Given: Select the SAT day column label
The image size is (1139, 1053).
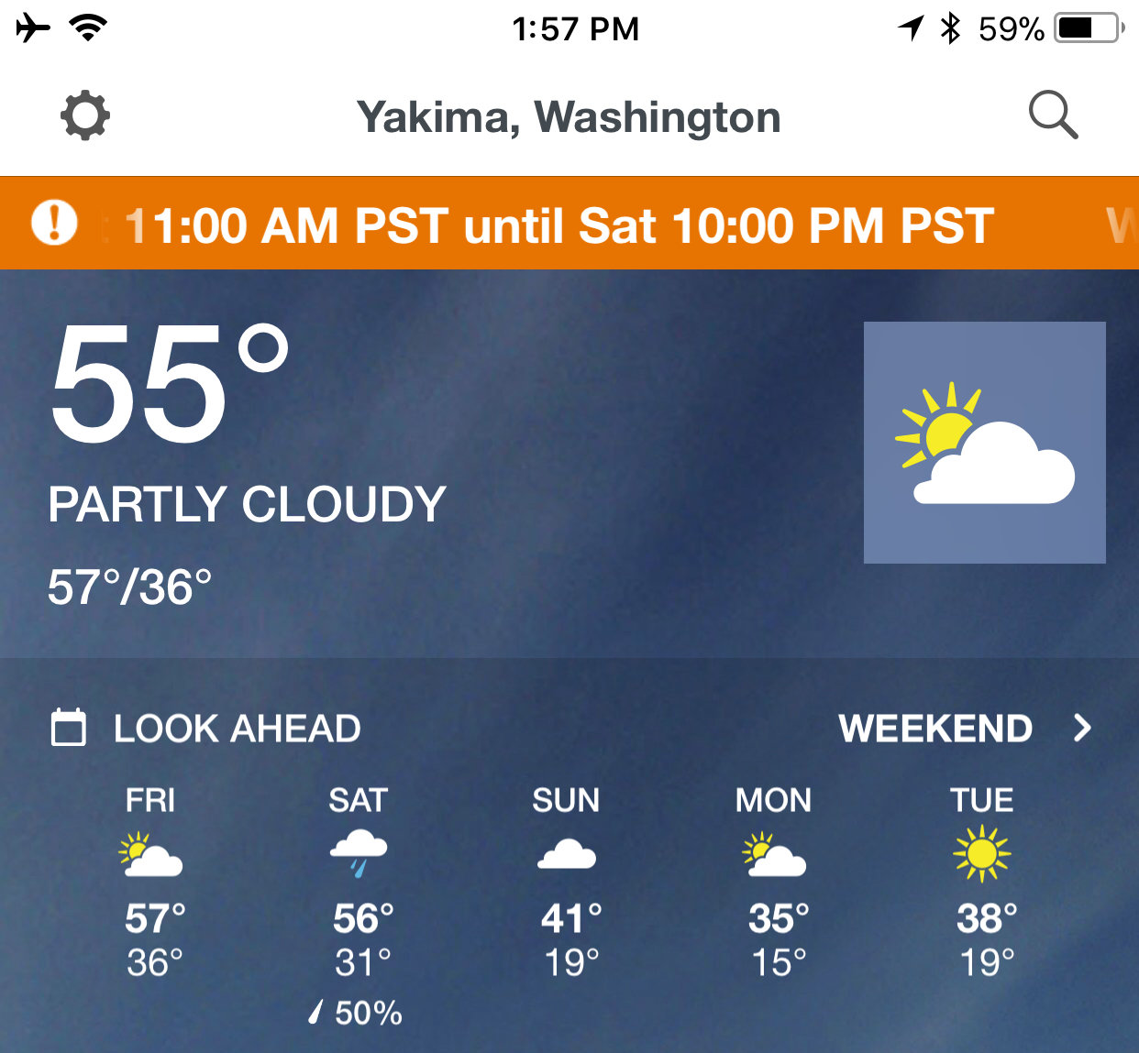Looking at the screenshot, I should click(x=359, y=800).
